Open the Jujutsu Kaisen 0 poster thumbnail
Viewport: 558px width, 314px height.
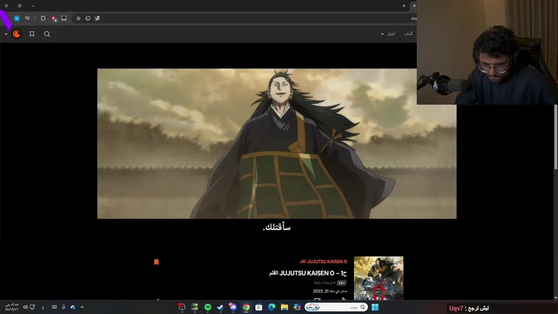[x=378, y=278]
